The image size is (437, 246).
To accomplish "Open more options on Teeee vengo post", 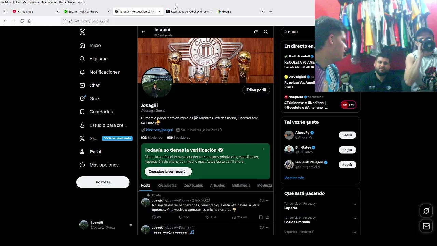I will 268,227.
